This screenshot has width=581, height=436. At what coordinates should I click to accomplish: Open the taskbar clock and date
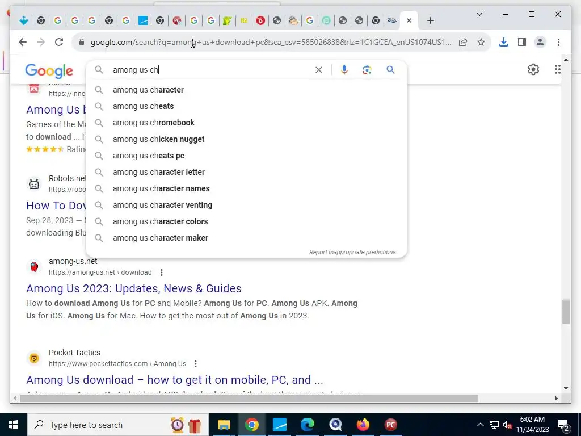tap(532, 425)
